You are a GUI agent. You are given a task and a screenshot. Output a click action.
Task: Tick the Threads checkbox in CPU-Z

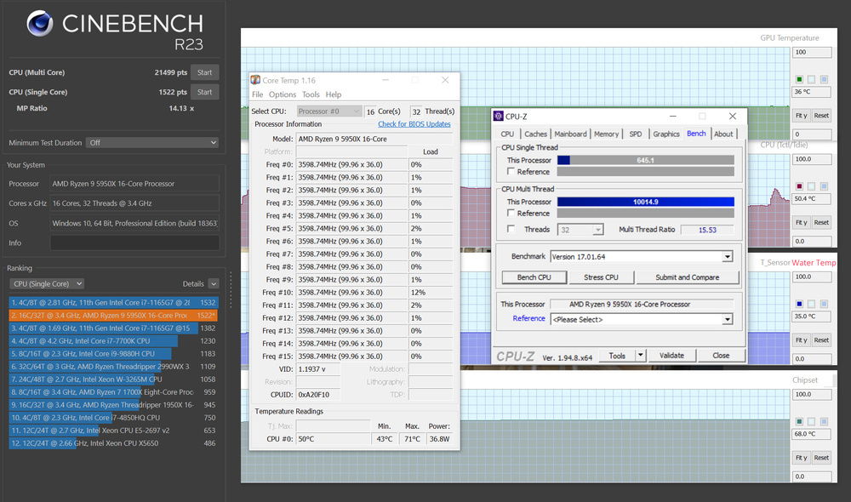pos(511,230)
